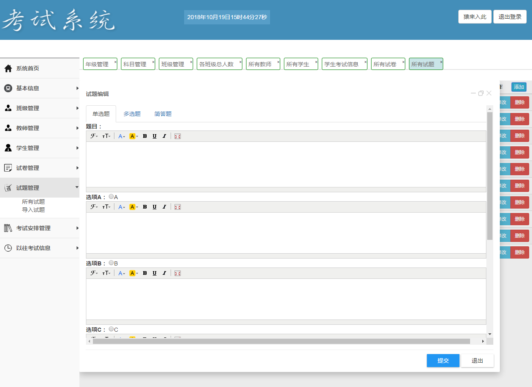Click fullscreen icon in 题目 editor toolbar
This screenshot has height=387, width=532.
pyautogui.click(x=178, y=136)
